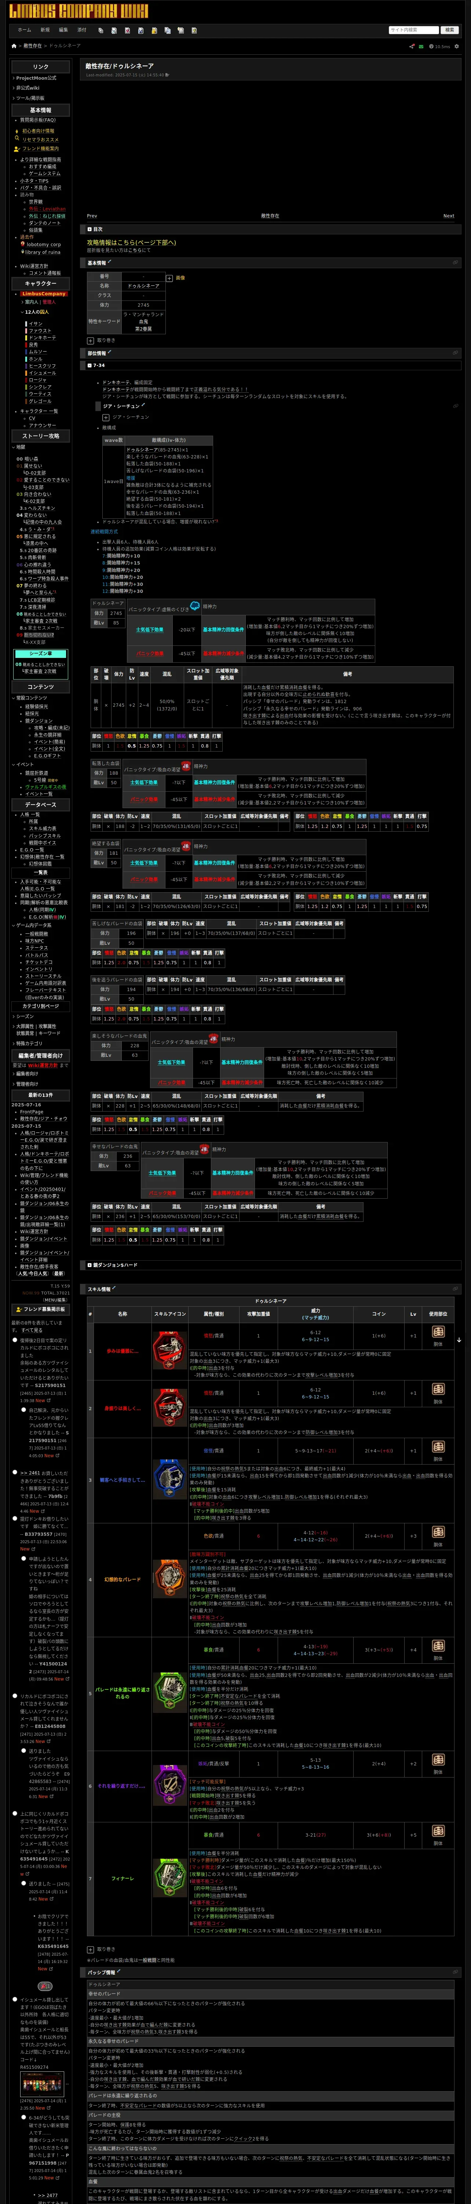471x2204 pixels.
Task: Click the home icon in breadcrumb
Action: pyautogui.click(x=14, y=46)
